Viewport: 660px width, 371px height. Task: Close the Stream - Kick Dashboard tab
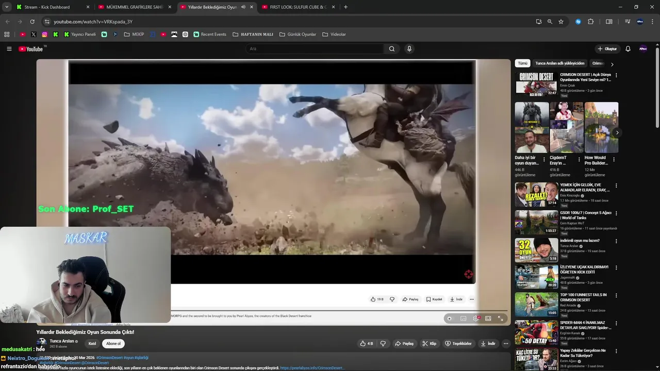[88, 7]
